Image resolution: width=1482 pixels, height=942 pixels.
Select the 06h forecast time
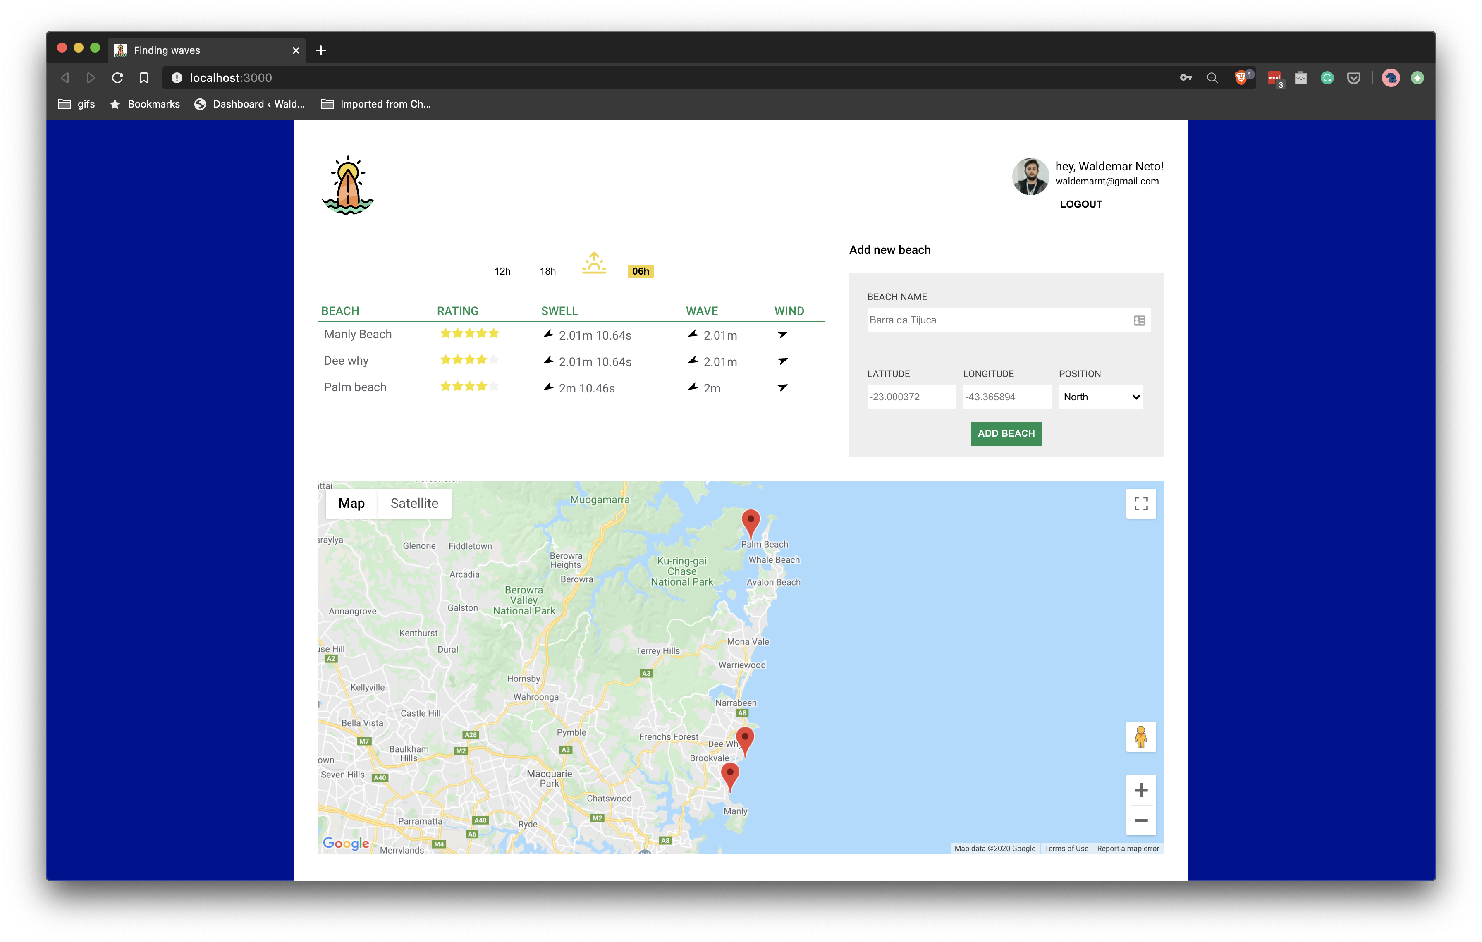(640, 271)
